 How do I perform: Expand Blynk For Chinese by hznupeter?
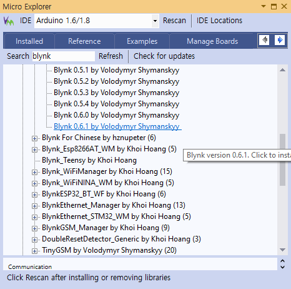[x=34, y=138]
